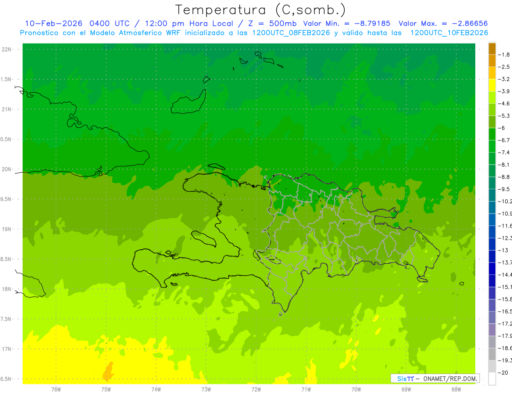The height and width of the screenshot is (395, 512).
Task: Click the '71W' longitude label
Action: (x=306, y=389)
